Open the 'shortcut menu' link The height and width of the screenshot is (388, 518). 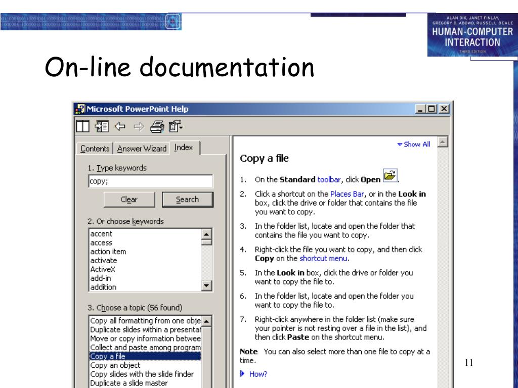(323, 258)
